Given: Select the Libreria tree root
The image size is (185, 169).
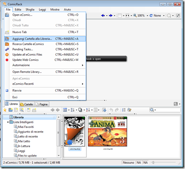Looking at the screenshot, I should pyautogui.click(x=30, y=117).
